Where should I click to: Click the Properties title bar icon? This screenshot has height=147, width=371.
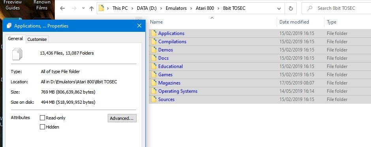9,26
